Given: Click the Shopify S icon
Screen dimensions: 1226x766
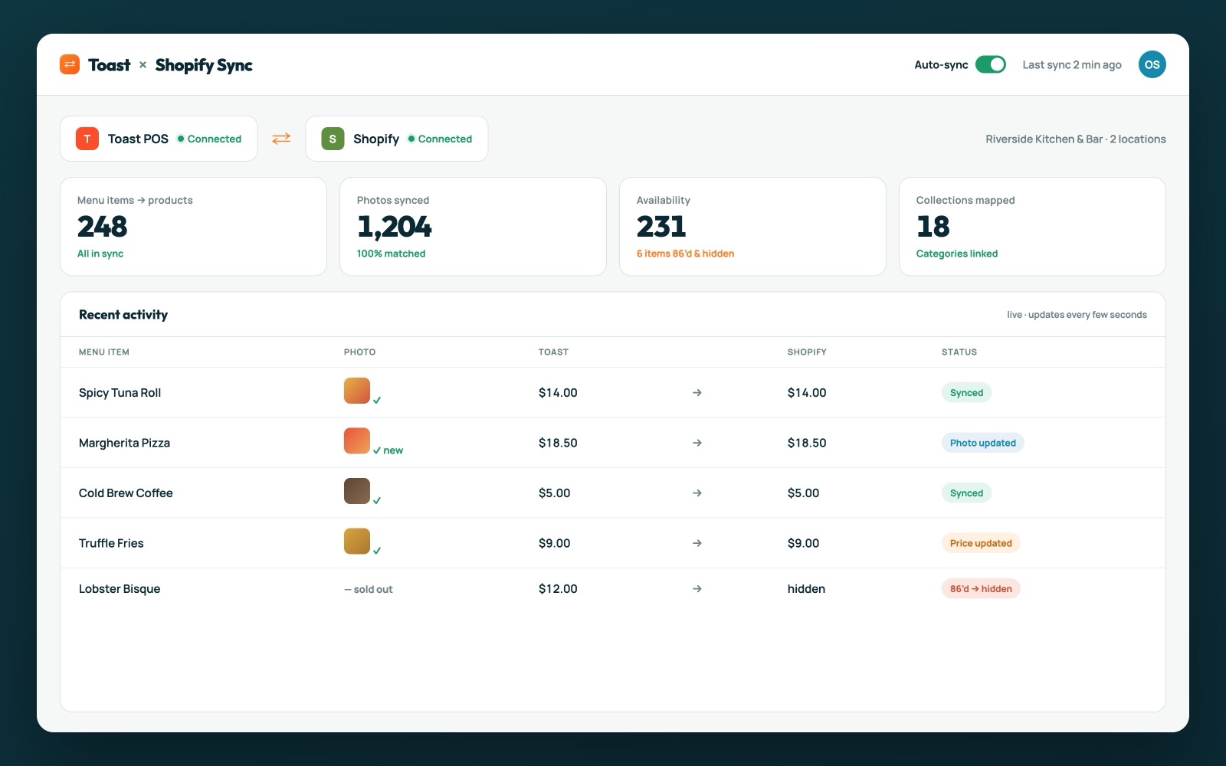Looking at the screenshot, I should pos(333,139).
